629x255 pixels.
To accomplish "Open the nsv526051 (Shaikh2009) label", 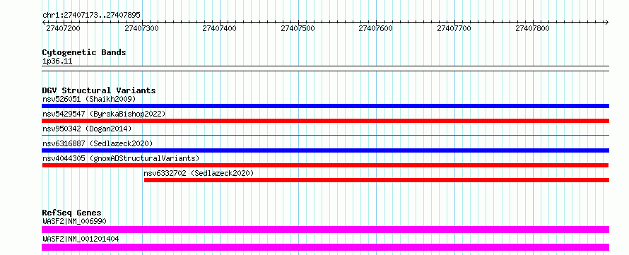I will pyautogui.click(x=89, y=99).
